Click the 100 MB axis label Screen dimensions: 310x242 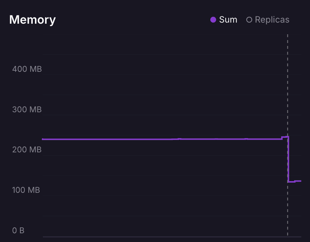[x=27, y=190]
